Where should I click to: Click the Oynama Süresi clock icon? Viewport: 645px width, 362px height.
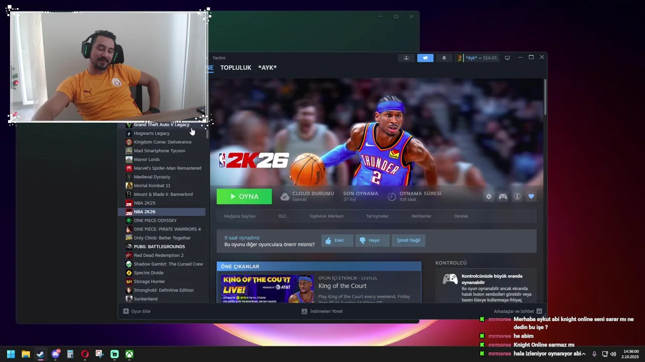point(392,197)
